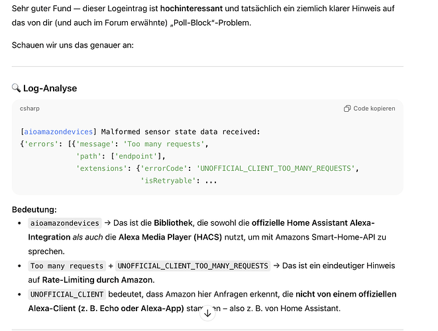Click the 'isRetryable' key in code block
Screen dimensions: 438x331
click(168, 181)
